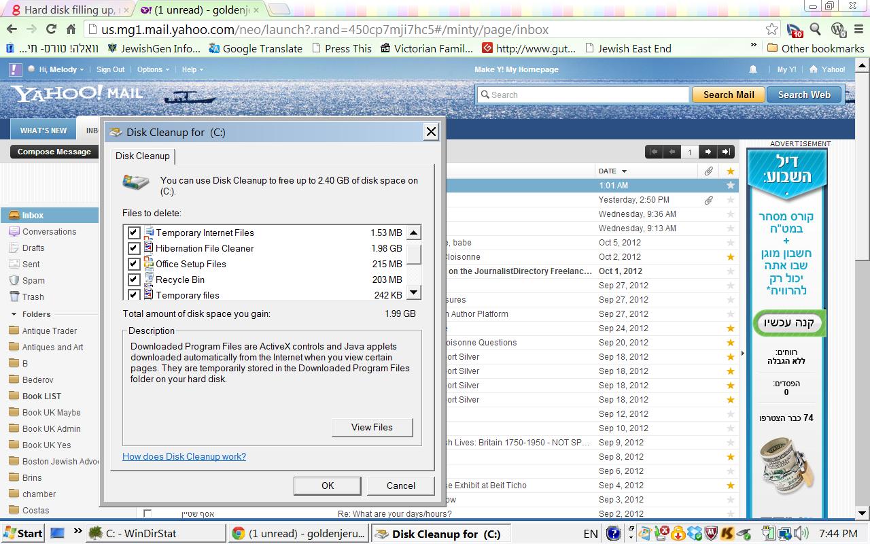Sort emails by the DATE column arrow

[624, 171]
